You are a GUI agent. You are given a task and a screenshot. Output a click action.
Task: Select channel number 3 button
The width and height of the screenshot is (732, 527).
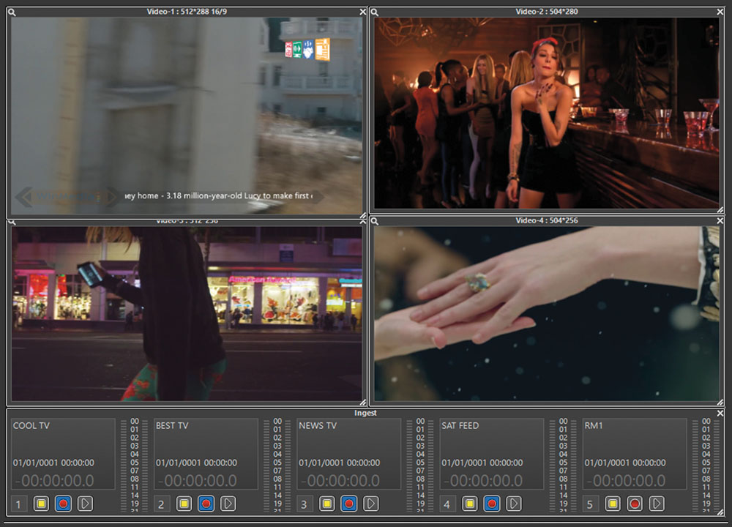tap(305, 504)
